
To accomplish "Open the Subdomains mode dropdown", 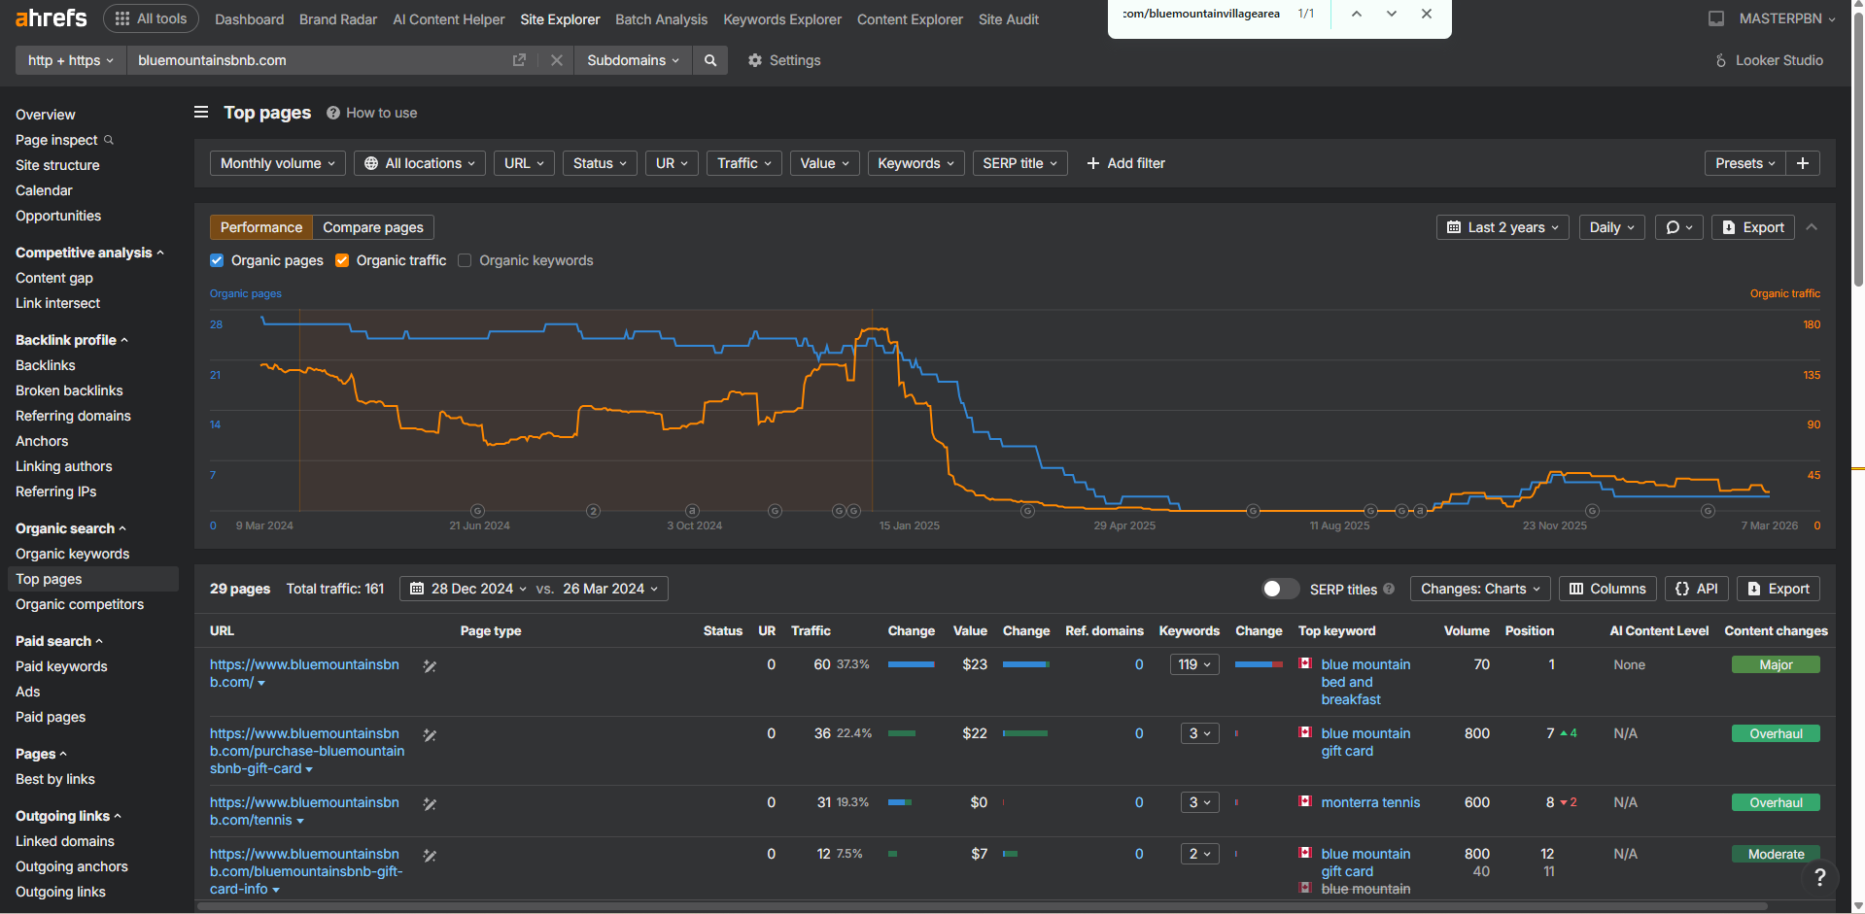I will click(x=633, y=60).
